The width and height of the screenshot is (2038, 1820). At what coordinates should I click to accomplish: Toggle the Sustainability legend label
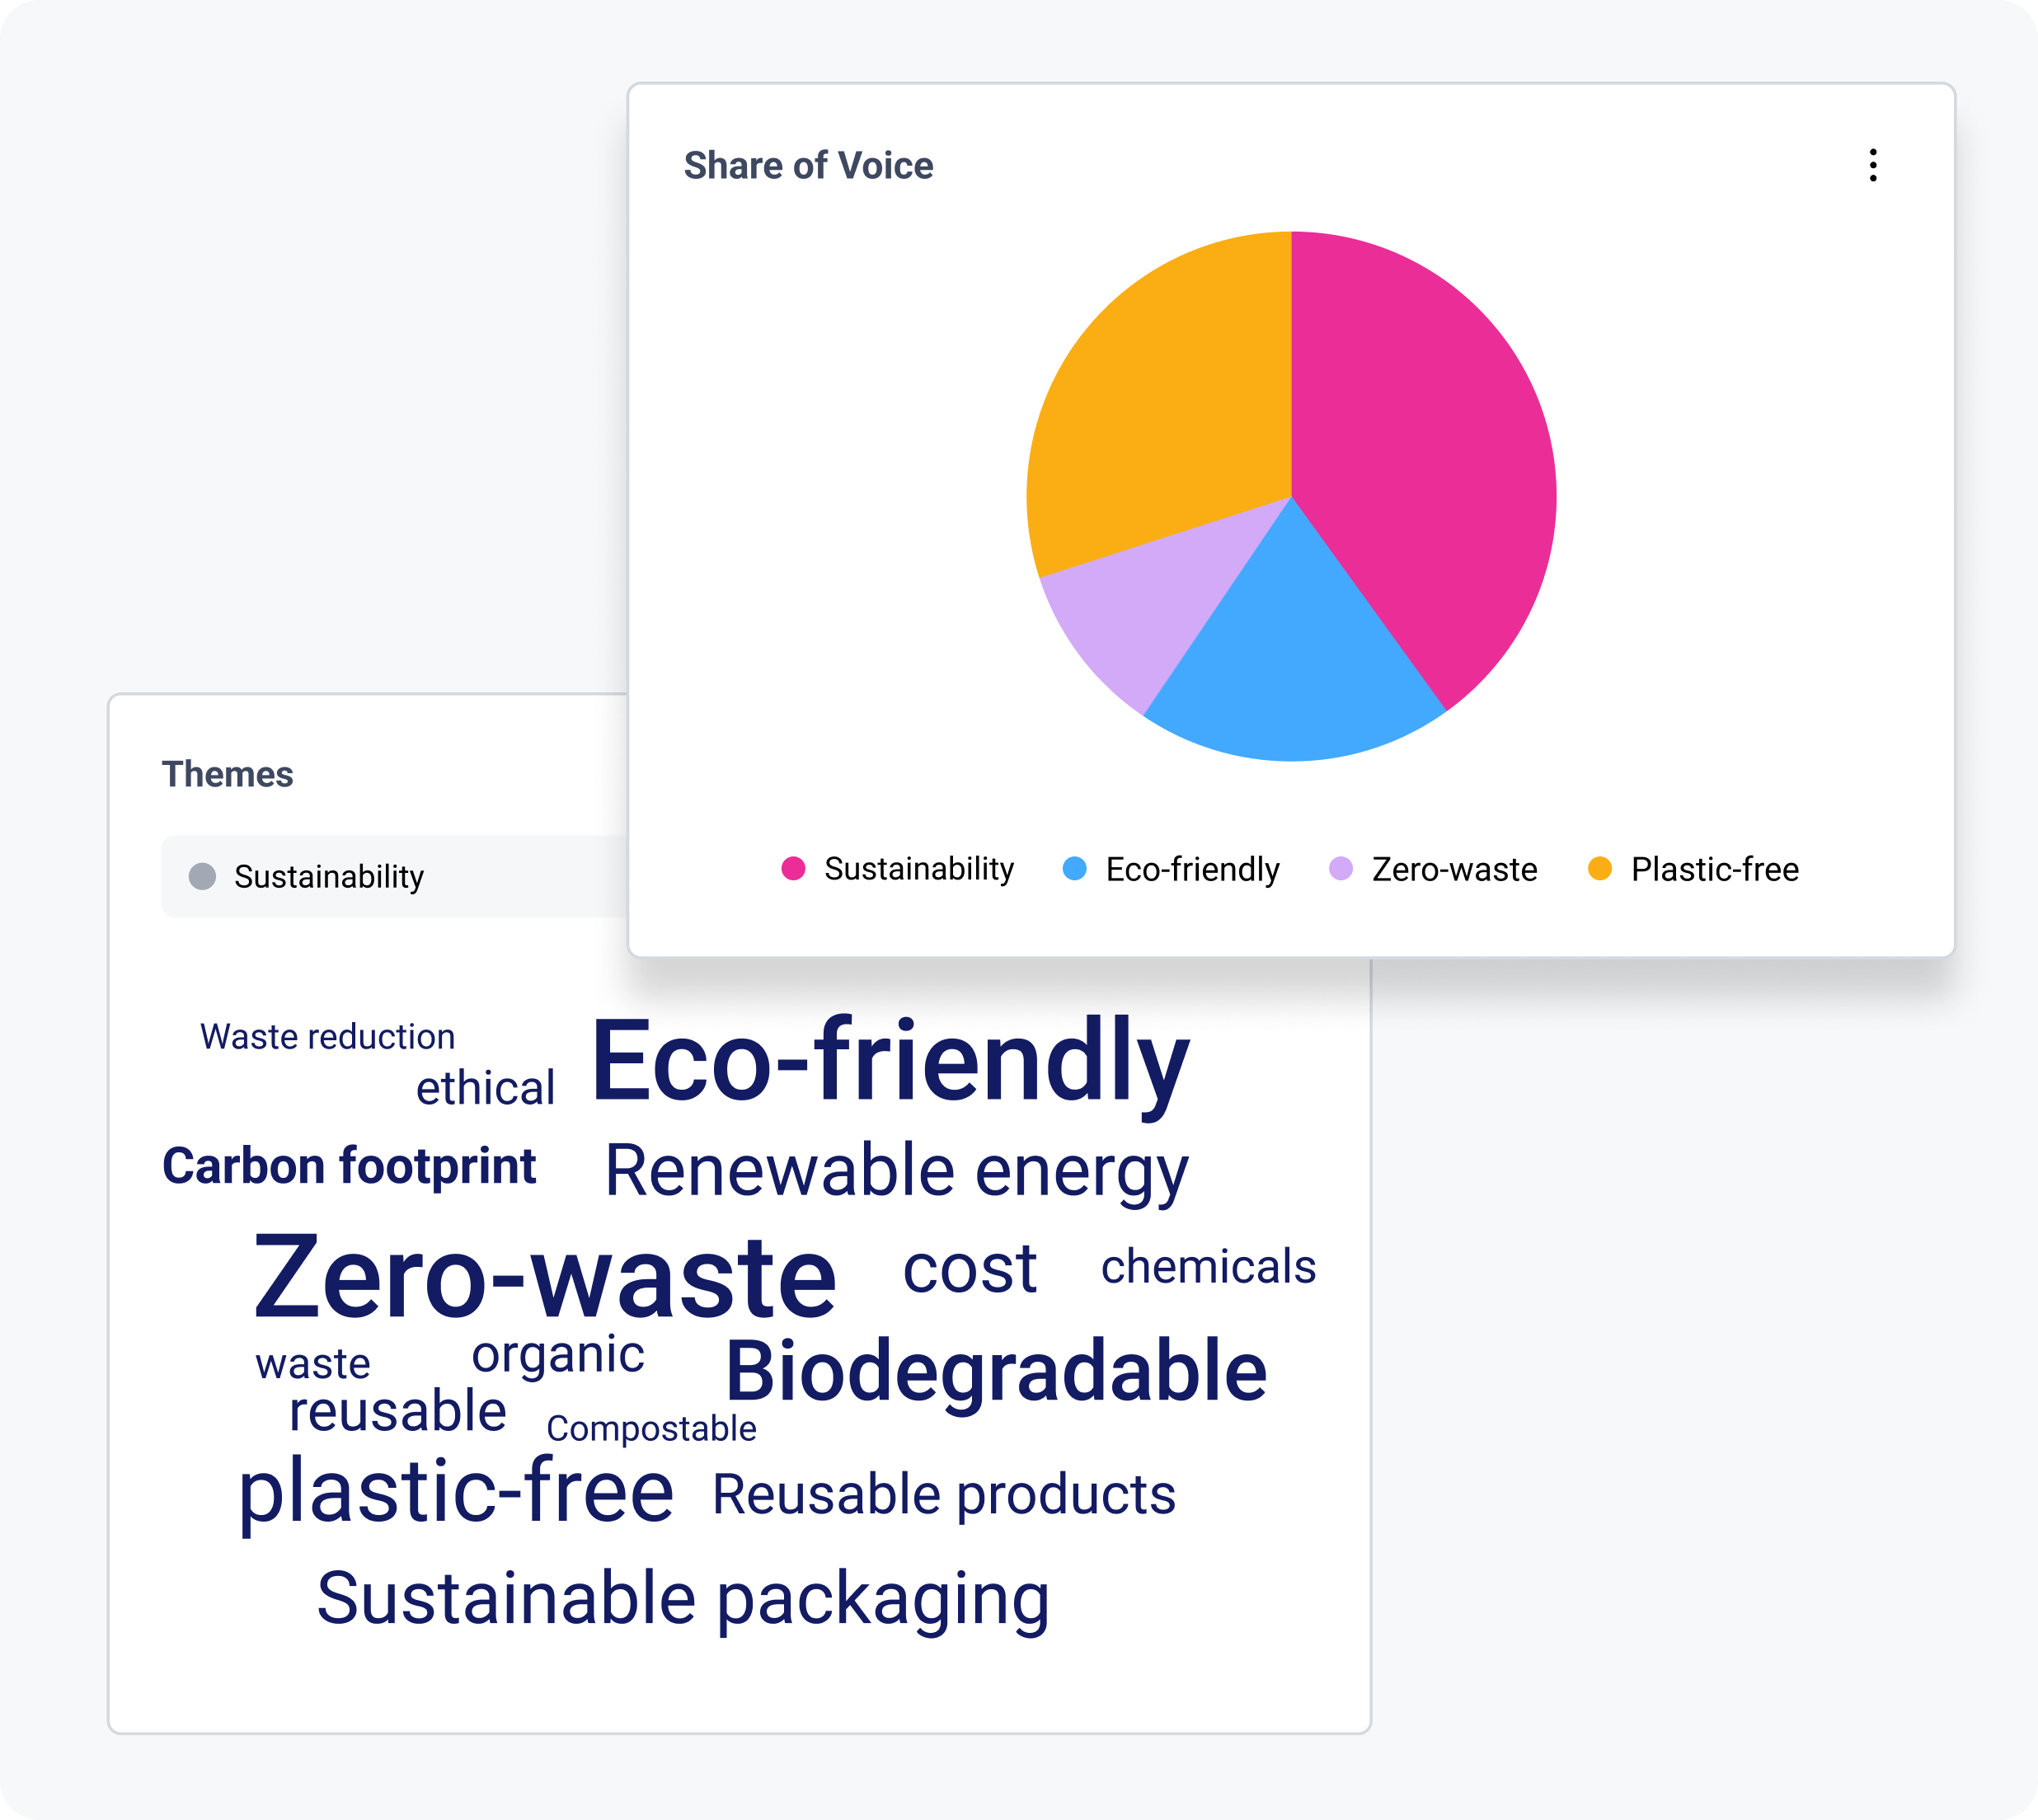(918, 869)
